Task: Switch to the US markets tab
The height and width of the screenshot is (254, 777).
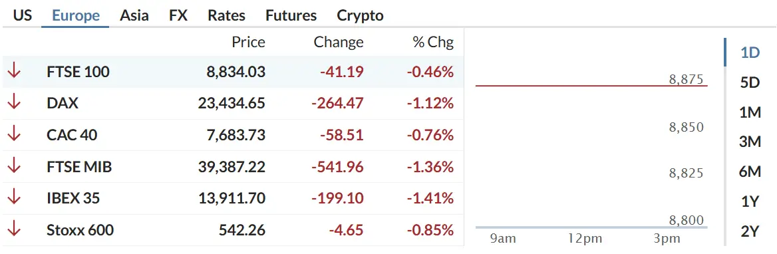Action: [x=23, y=15]
